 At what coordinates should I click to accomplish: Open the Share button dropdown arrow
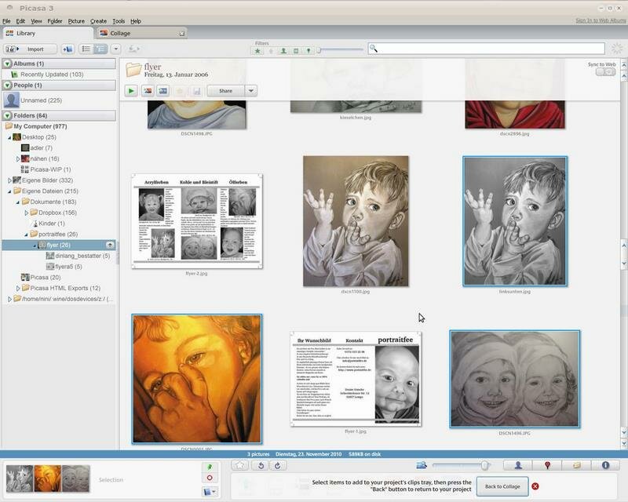250,91
